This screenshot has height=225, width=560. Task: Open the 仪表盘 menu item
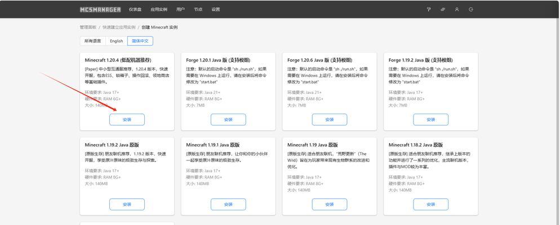(x=135, y=10)
